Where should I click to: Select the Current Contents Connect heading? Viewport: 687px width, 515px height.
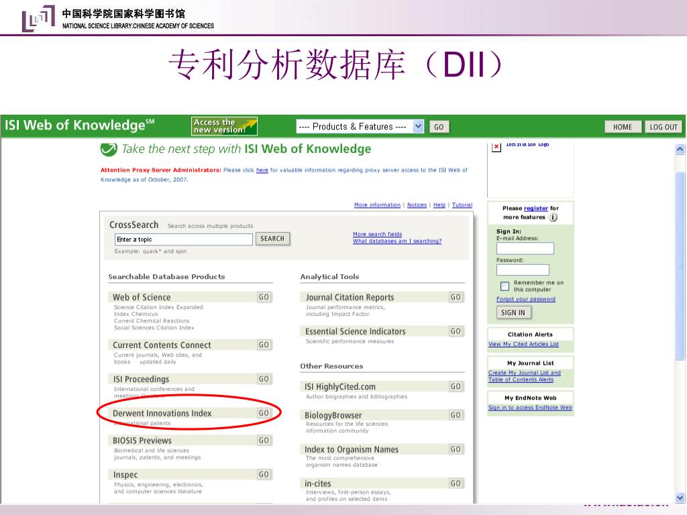tap(162, 345)
